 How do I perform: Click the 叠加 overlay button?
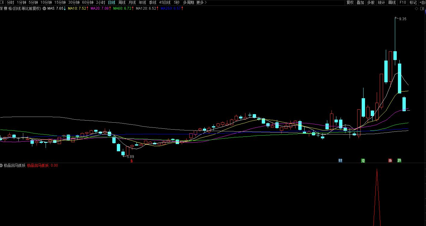360,2
